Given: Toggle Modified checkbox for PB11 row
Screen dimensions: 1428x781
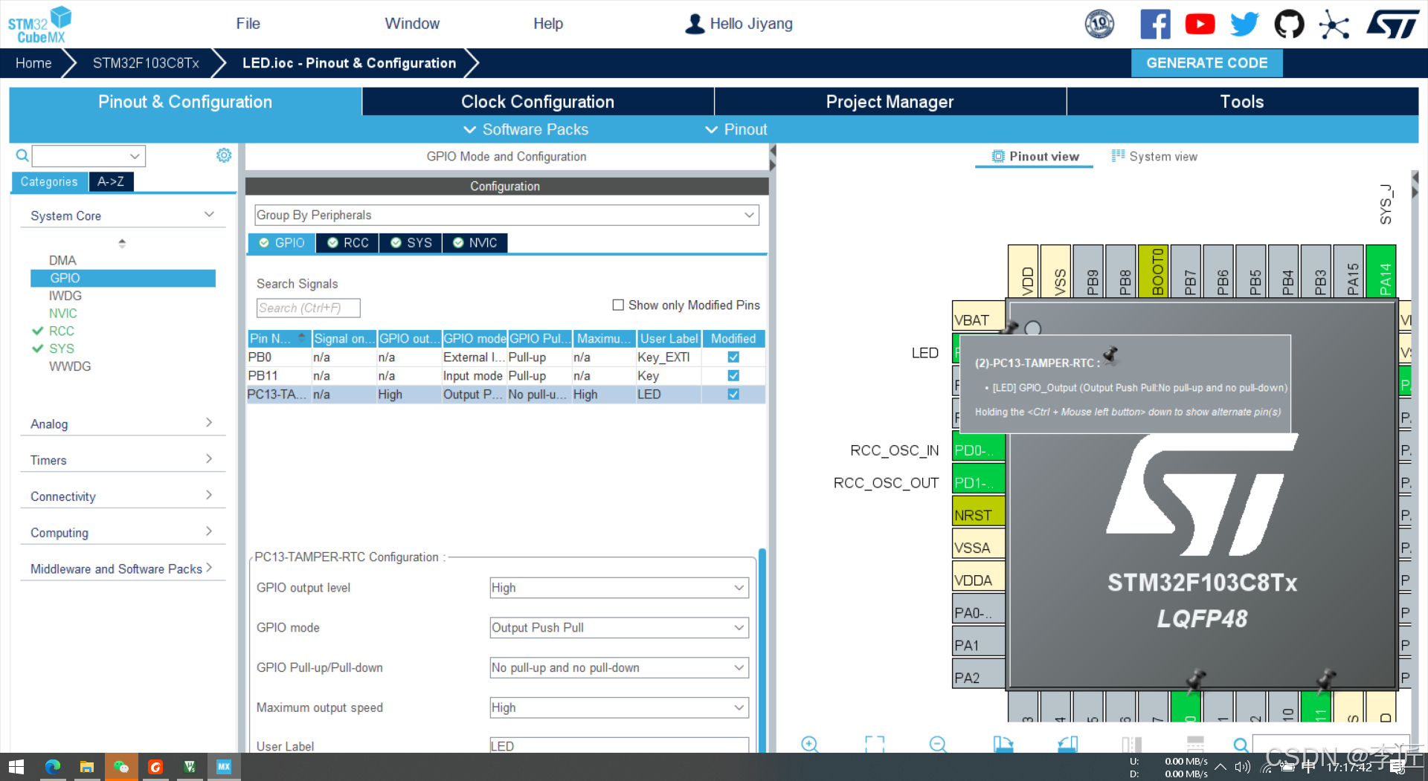Looking at the screenshot, I should click(x=733, y=376).
